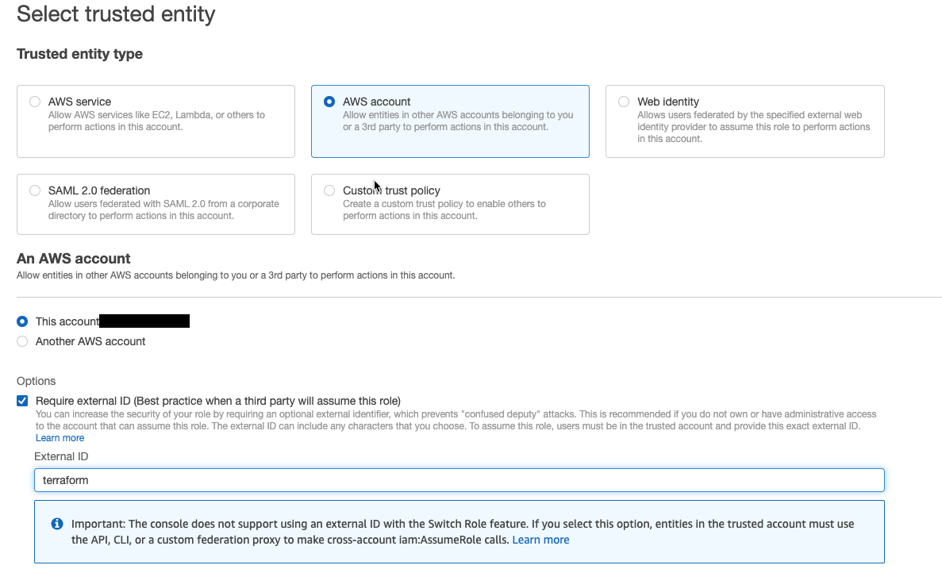Click the Web identity card description text

point(753,127)
